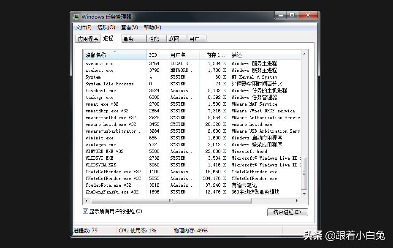Select YNoteCefRender.exe with PID 1100

coord(192,172)
